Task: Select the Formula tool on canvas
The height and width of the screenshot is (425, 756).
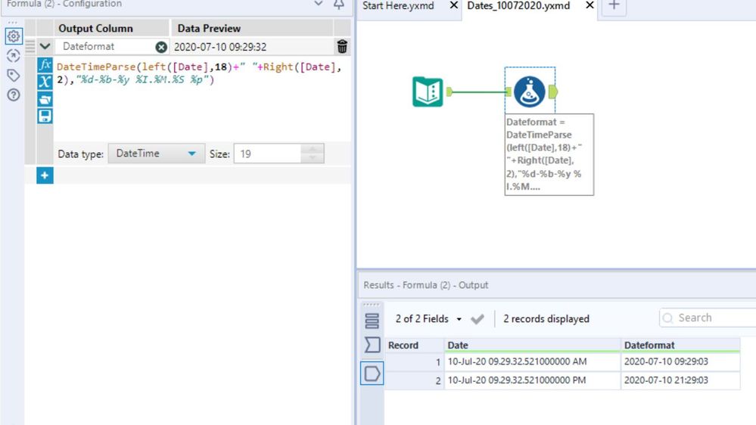Action: [530, 92]
